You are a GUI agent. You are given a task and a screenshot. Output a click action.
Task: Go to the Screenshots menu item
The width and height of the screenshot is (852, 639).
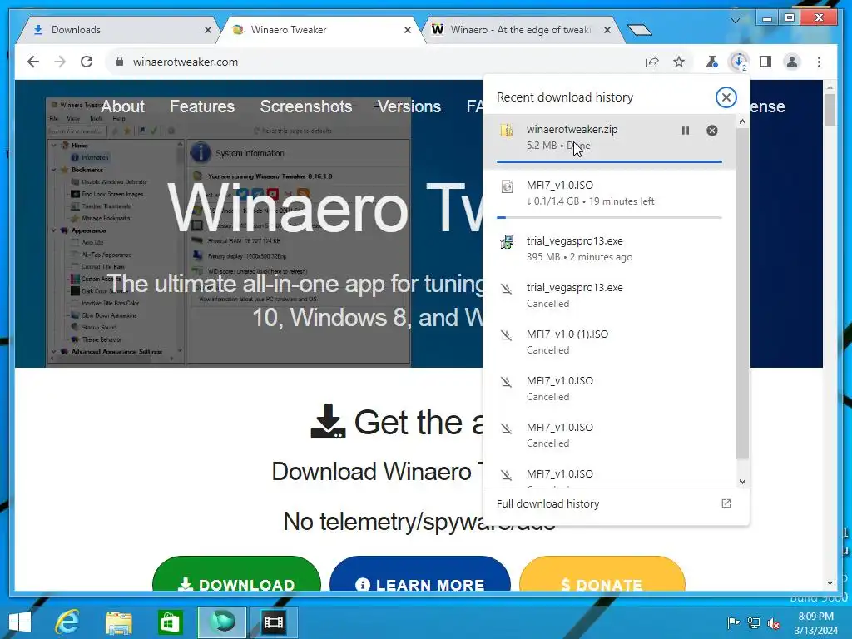point(306,106)
